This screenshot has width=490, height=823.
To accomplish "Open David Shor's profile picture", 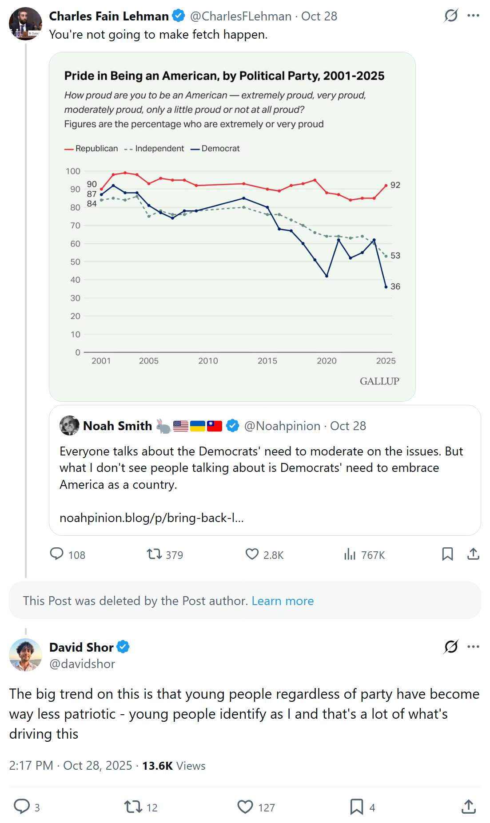I will (25, 655).
